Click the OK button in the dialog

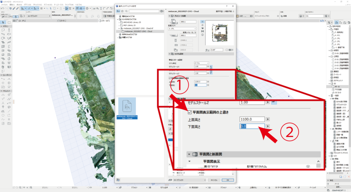(228, 180)
